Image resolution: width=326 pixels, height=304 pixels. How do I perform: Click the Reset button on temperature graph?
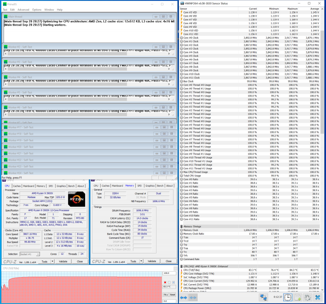172,295
